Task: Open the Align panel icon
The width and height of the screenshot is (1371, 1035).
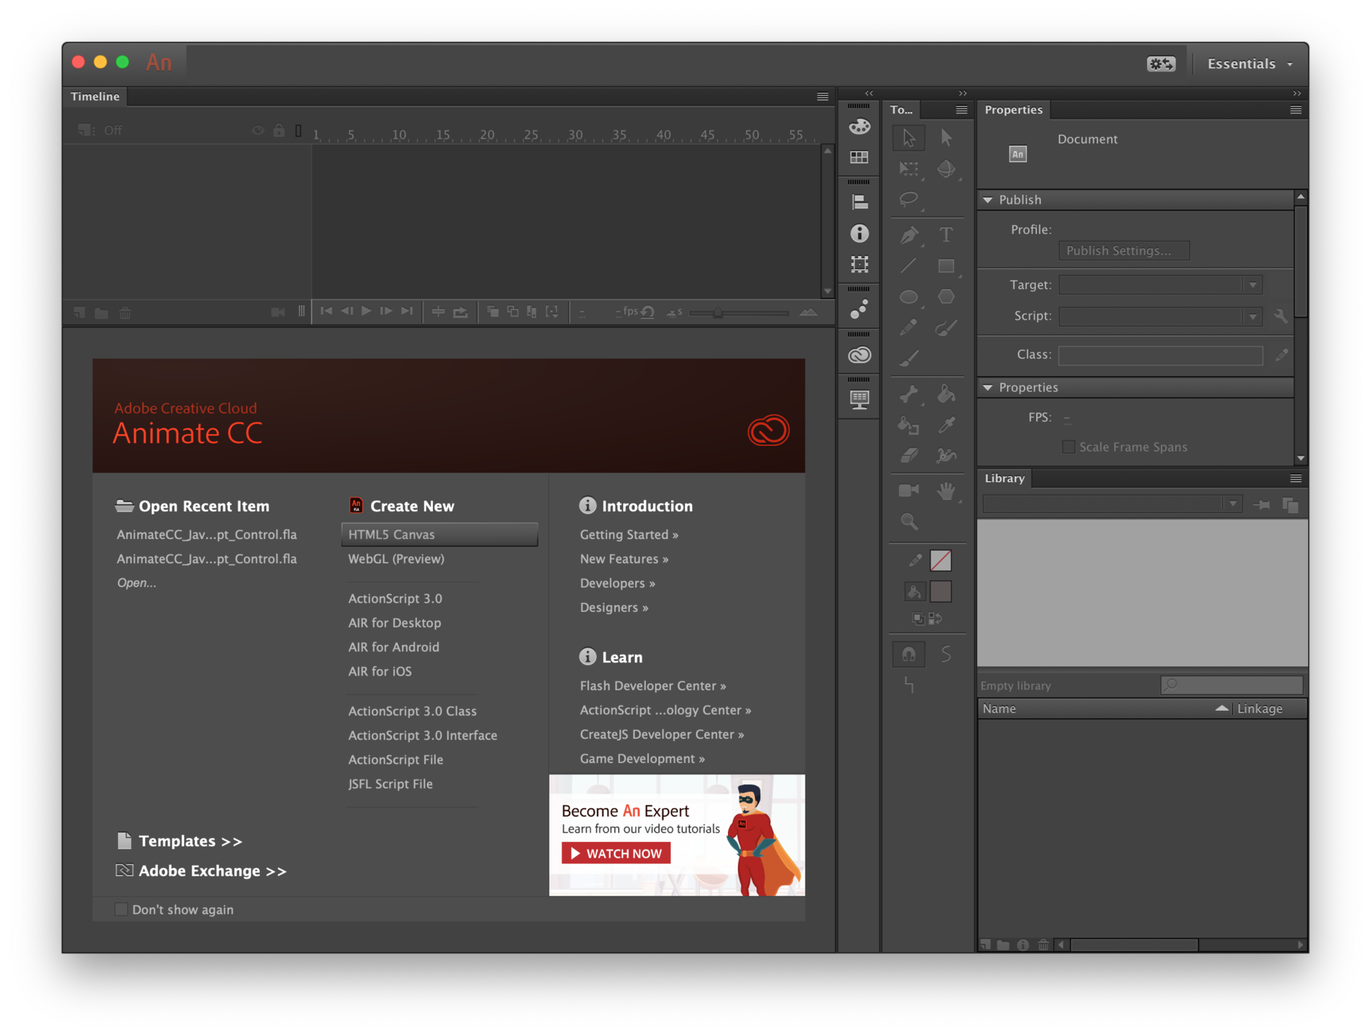Action: [x=859, y=202]
